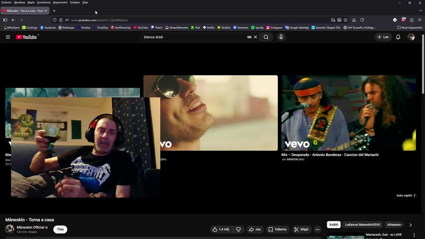
Task: Save video with Tallenna button
Action: pos(277,229)
